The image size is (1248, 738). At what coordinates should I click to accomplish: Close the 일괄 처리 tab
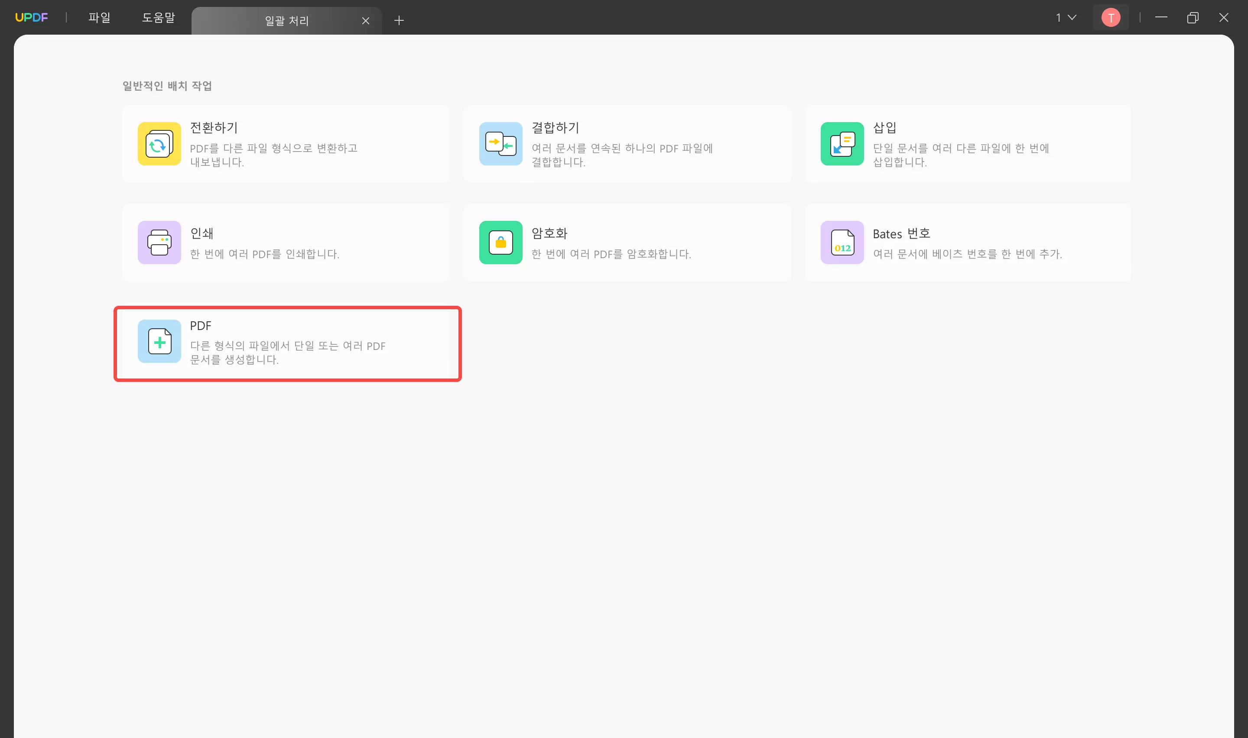366,20
